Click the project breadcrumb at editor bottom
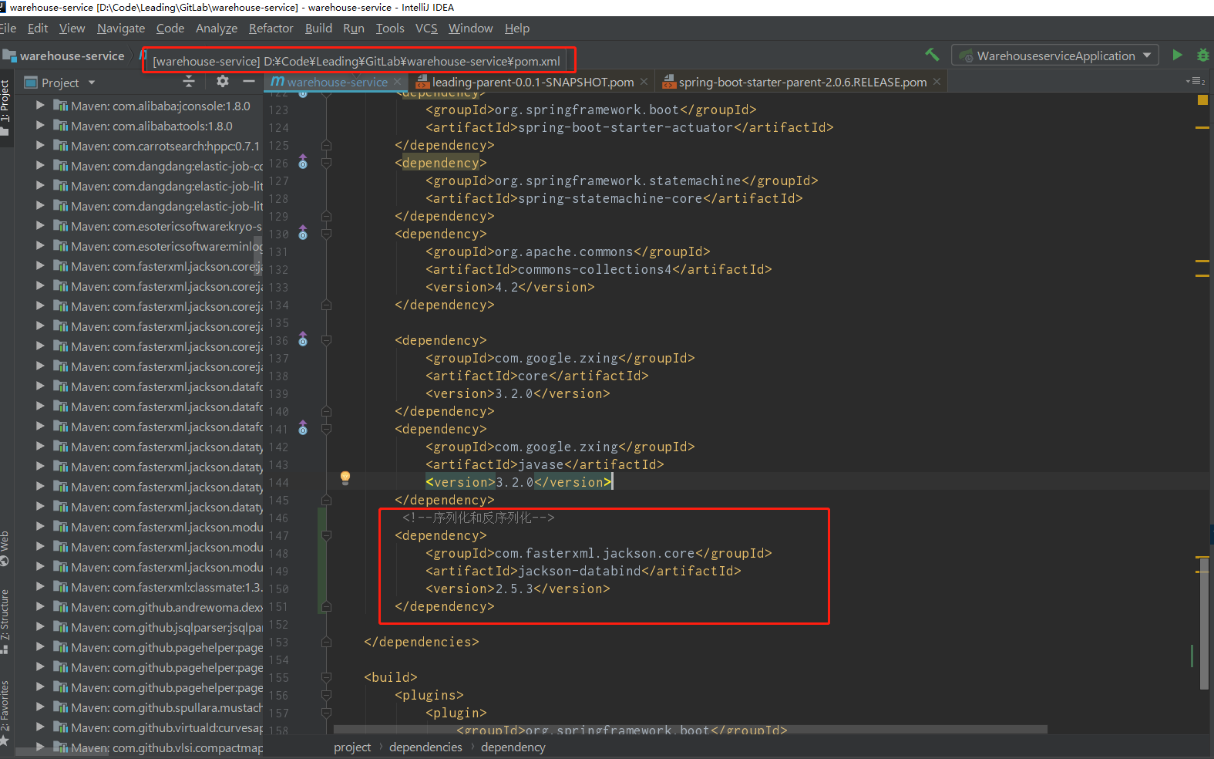The height and width of the screenshot is (759, 1214). pyautogui.click(x=352, y=747)
